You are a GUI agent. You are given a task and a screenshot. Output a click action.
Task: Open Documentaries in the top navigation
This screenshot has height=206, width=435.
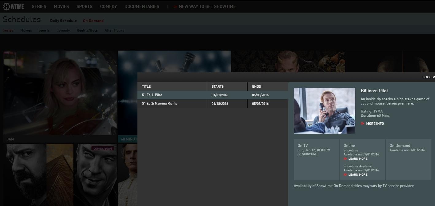pyautogui.click(x=142, y=6)
